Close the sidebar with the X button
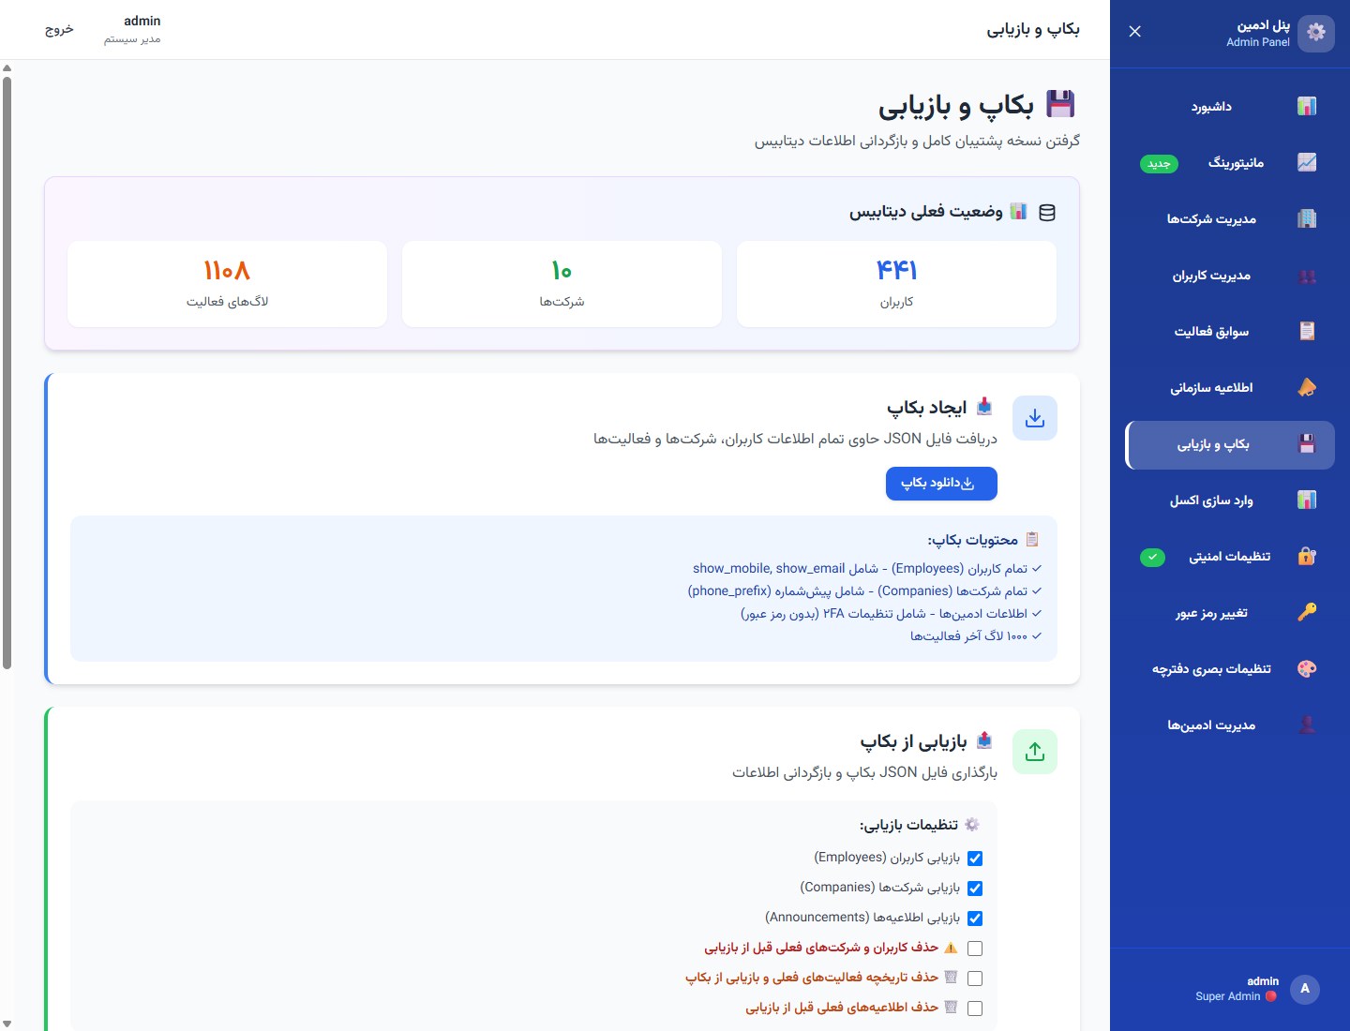Viewport: 1350px width, 1031px height. (1135, 32)
